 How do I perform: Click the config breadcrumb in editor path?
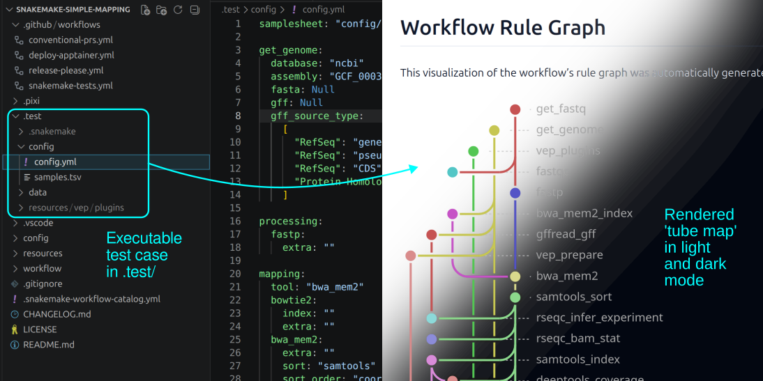[x=264, y=9]
